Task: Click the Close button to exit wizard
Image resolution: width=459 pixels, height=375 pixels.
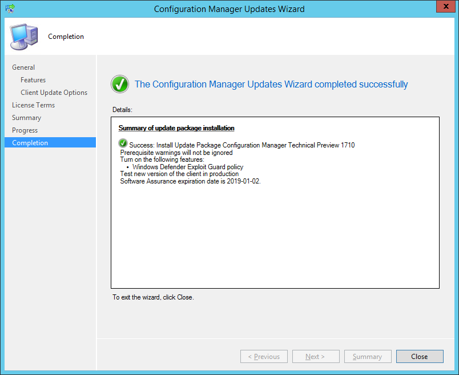Action: [420, 357]
